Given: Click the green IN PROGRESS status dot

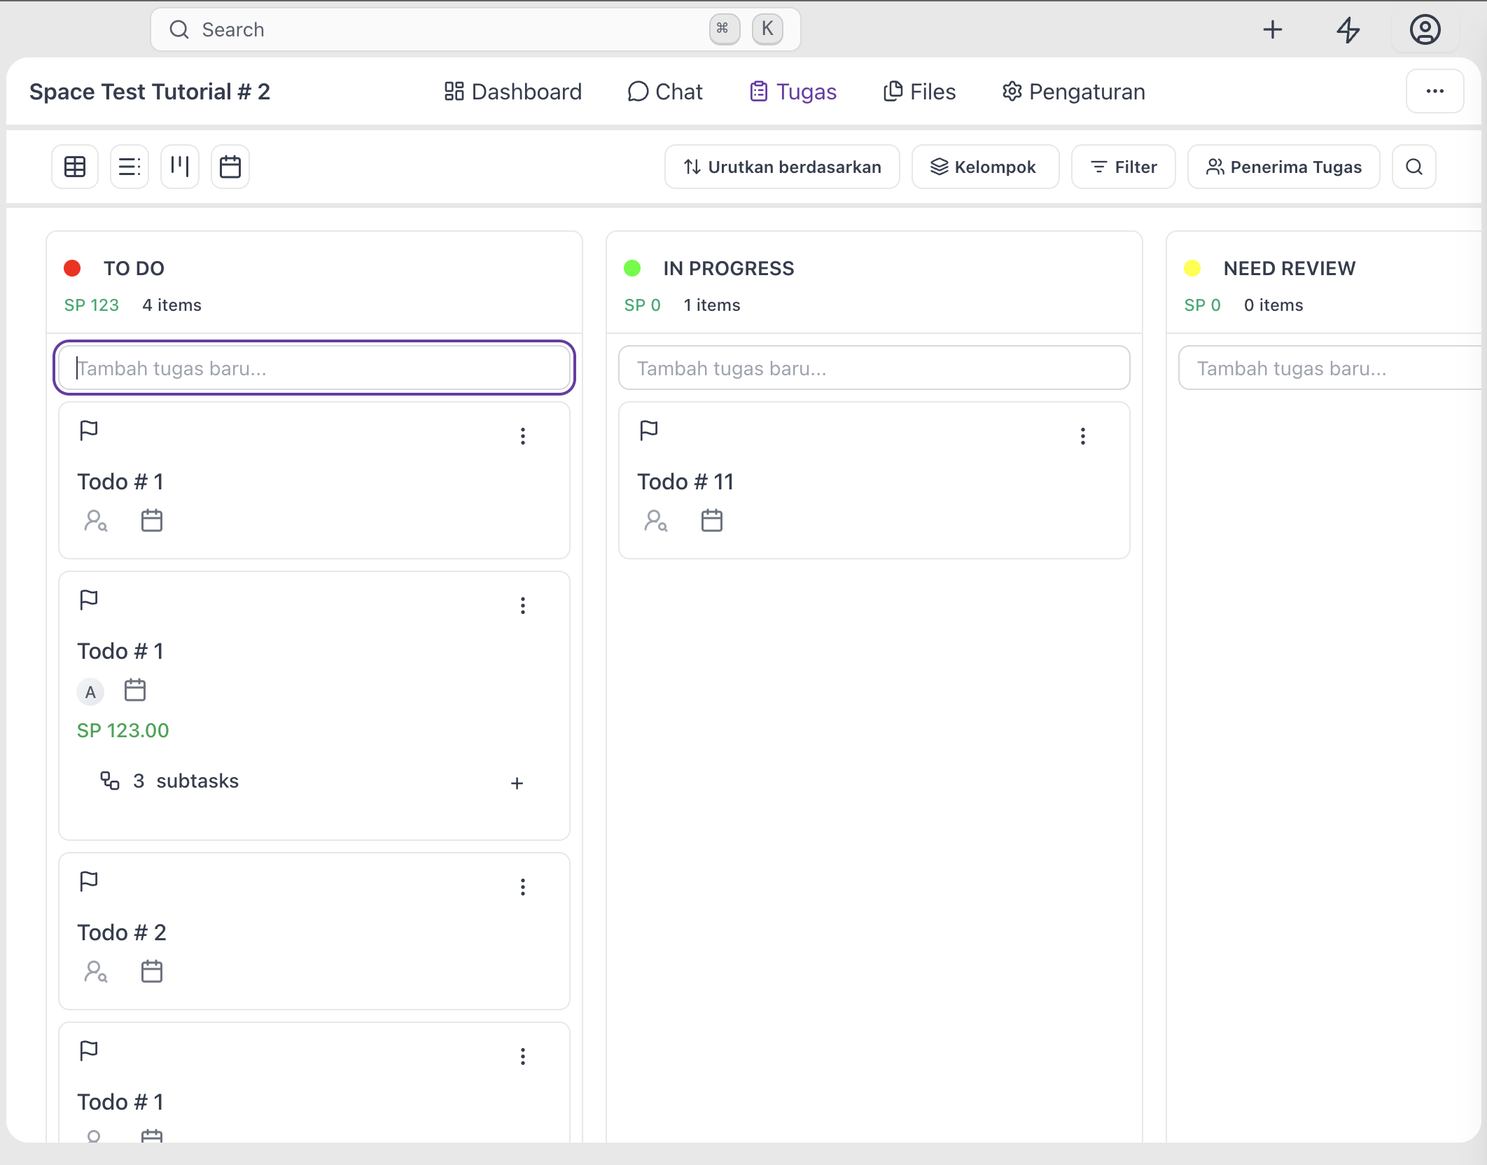Looking at the screenshot, I should [x=632, y=268].
